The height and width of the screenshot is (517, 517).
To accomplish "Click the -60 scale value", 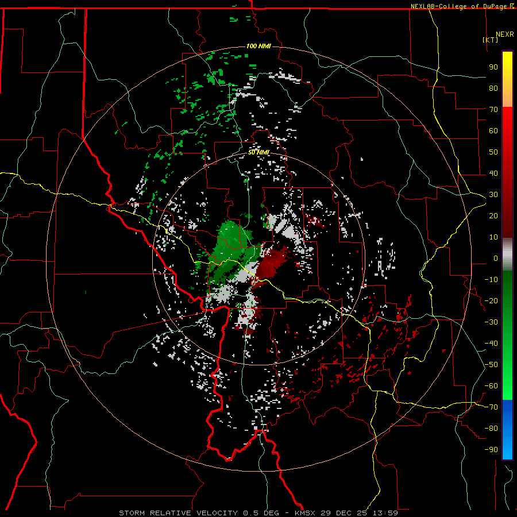I will click(491, 386).
